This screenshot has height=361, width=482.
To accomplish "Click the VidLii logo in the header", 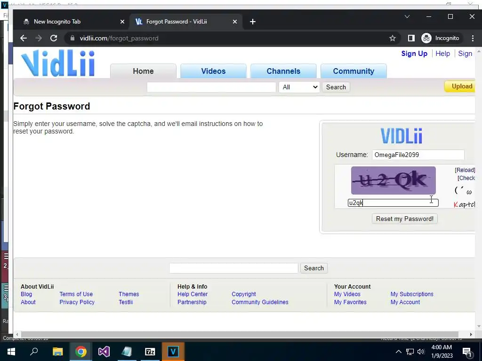I will pyautogui.click(x=58, y=63).
